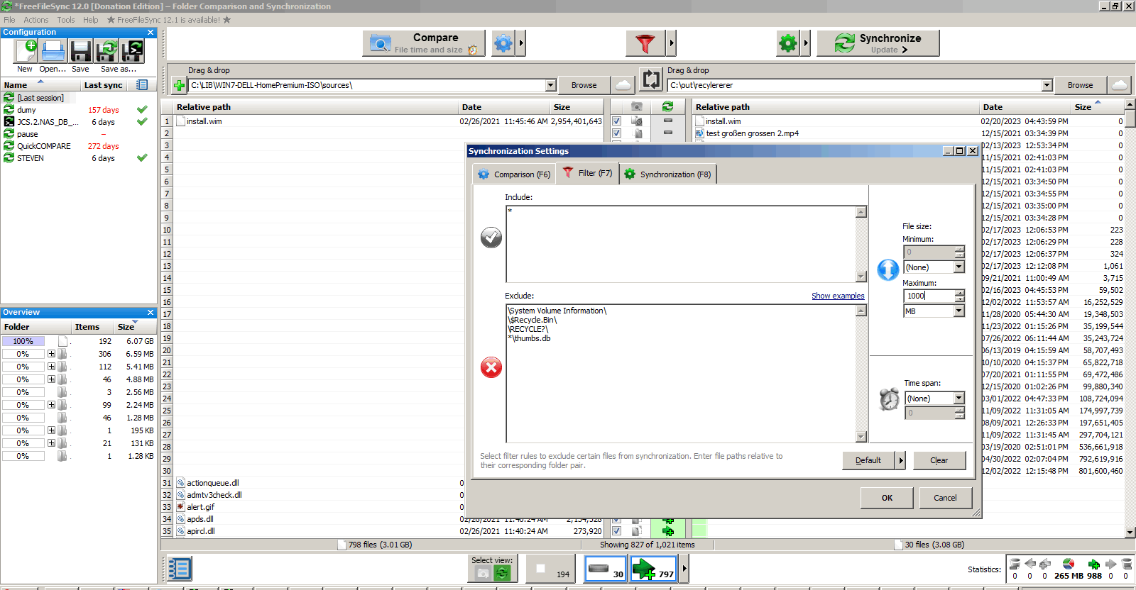Open the Help menu
The image size is (1136, 590).
pos(90,20)
